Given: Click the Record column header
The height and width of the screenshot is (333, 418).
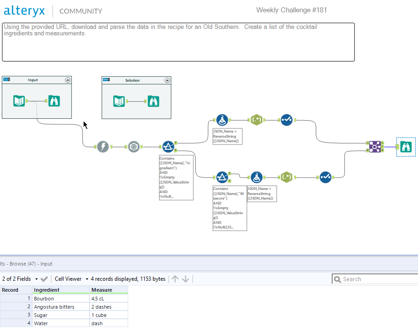Looking at the screenshot, I should point(16,290).
